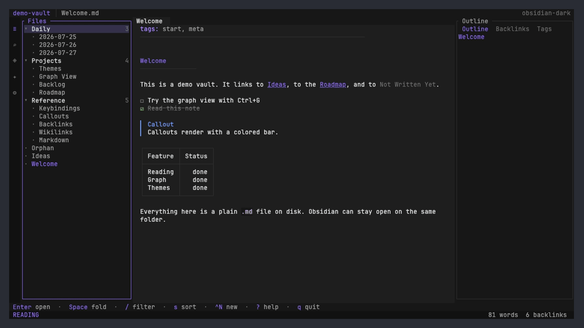Viewport: 584px width, 328px height.
Task: Click the Themes table cell
Action: 159,188
